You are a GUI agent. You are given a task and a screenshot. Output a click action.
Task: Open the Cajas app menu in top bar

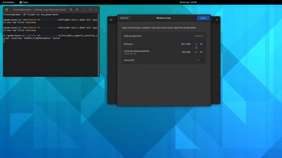coord(24,2)
